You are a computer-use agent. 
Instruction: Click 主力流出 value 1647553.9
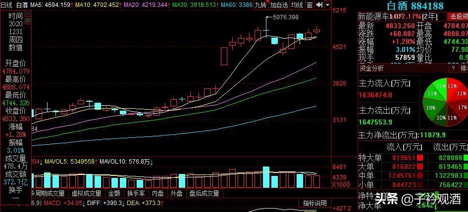[375, 122]
